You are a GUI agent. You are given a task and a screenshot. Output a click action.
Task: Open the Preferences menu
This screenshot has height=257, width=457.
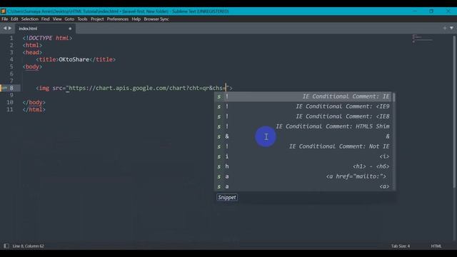pos(118,19)
